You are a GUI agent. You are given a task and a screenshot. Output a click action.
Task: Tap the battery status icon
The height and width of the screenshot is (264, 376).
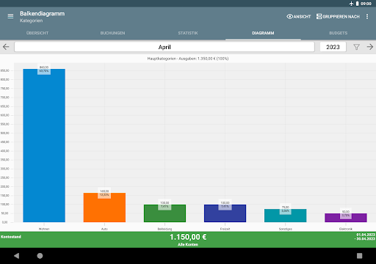357,4
